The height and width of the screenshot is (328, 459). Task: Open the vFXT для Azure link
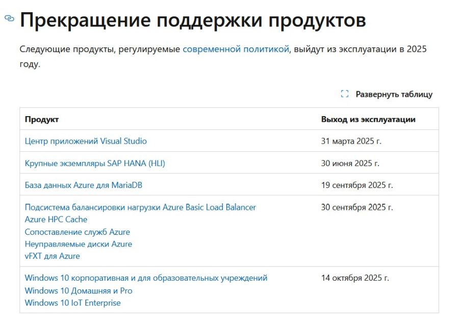(x=52, y=256)
